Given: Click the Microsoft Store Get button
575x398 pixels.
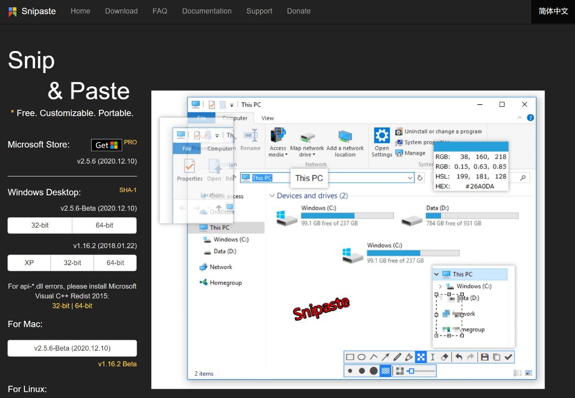Looking at the screenshot, I should click(x=107, y=145).
